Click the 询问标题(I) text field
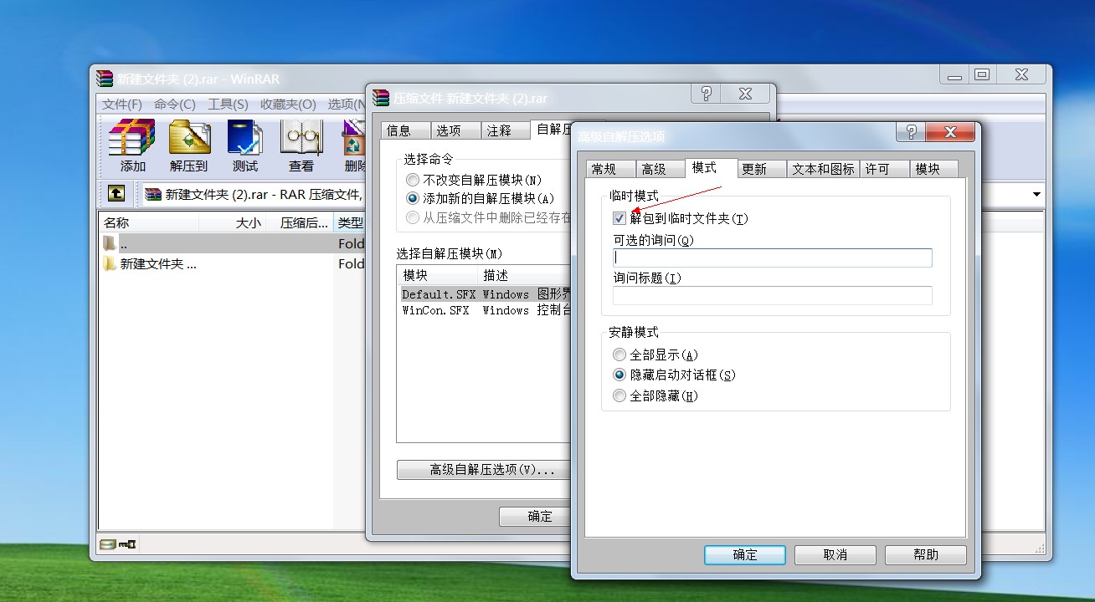Viewport: 1095px width, 602px height. pyautogui.click(x=773, y=295)
